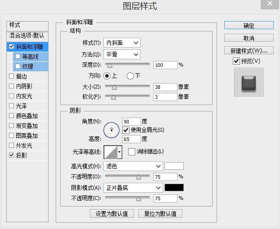Click 高光 不透明度(O) field 75
Viewport: 280px width, 229px height.
tap(165, 177)
